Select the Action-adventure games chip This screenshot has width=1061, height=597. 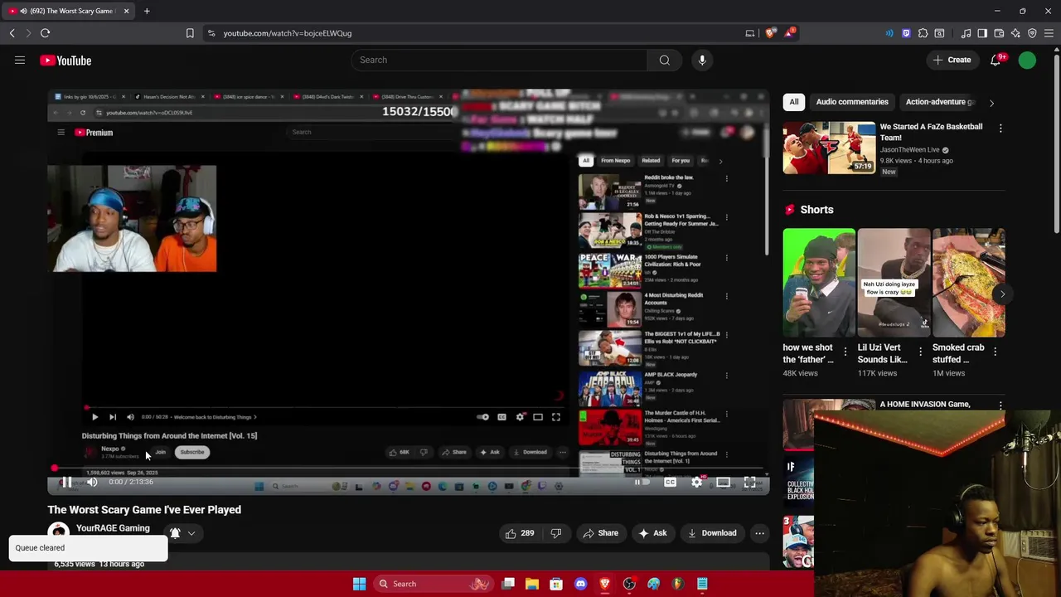[937, 102]
